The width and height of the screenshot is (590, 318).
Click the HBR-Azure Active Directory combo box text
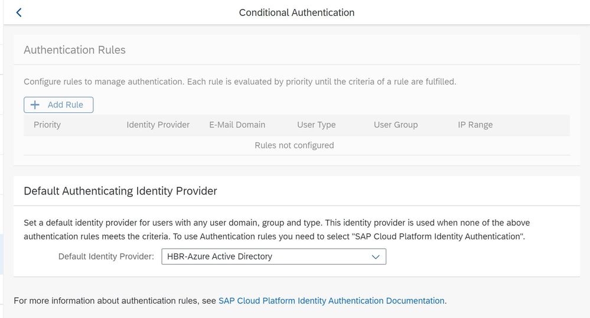220,257
